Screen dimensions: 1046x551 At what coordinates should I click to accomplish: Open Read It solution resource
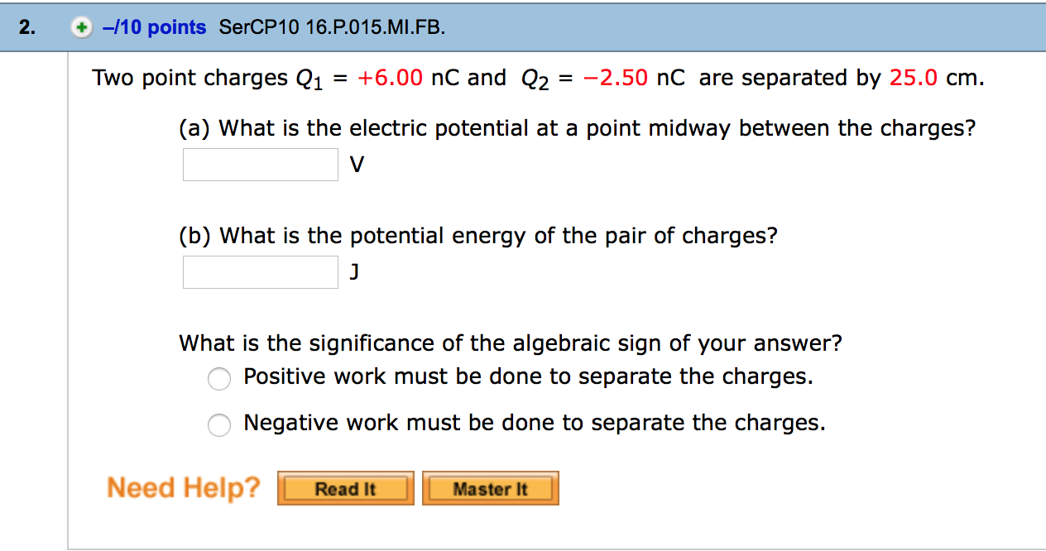(345, 487)
